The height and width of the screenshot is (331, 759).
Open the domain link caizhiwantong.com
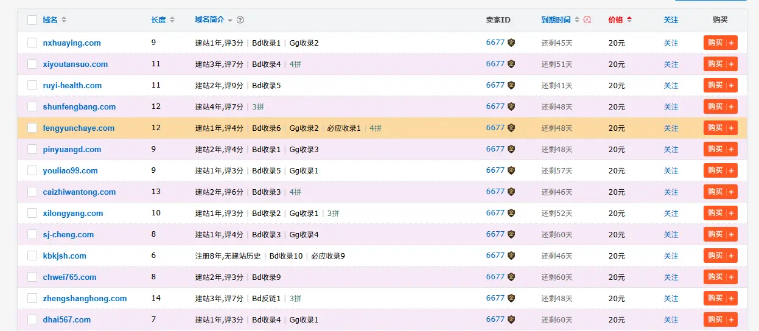point(79,192)
